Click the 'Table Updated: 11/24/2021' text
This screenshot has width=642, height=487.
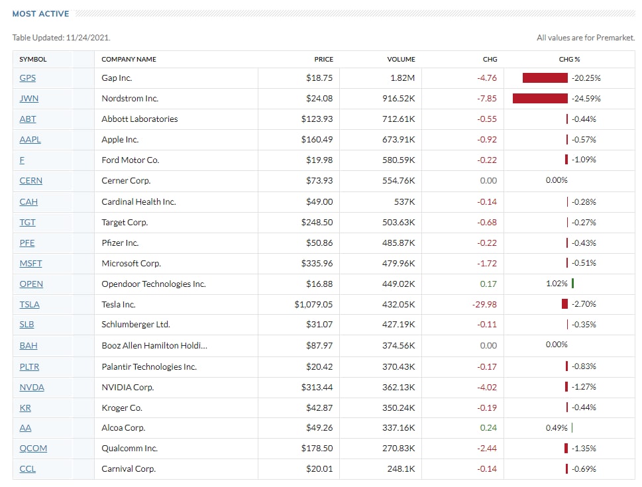(62, 38)
